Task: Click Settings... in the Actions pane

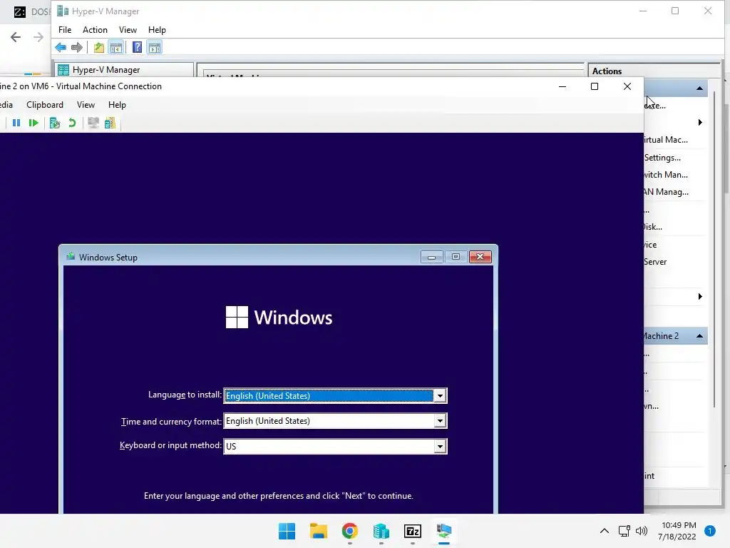Action: (662, 158)
